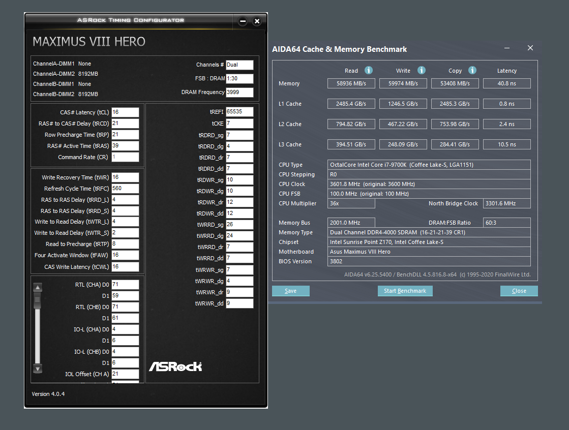The image size is (569, 430).
Task: Click Write Recovery Time (tWR) field
Action: 125,177
